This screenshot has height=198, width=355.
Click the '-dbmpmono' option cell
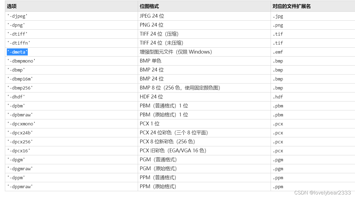pos(21,61)
